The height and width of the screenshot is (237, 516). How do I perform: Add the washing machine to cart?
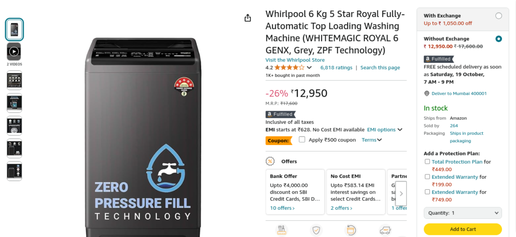[463, 229]
